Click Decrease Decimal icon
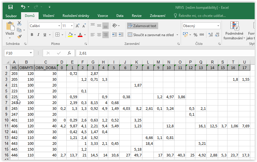The height and width of the screenshot is (162, 257). pos(217,35)
